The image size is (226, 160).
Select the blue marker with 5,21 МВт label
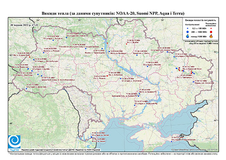[171, 141]
